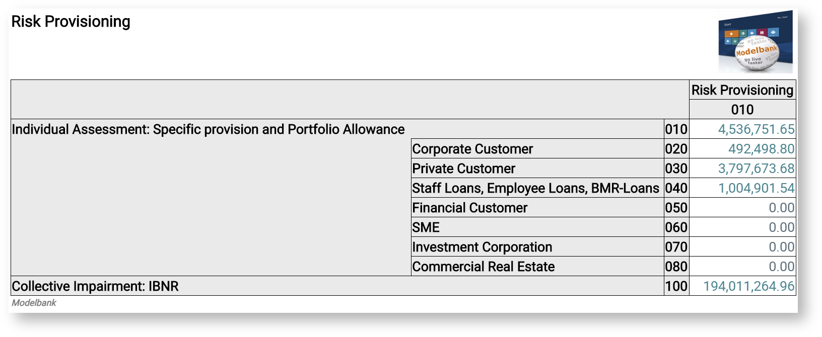Select row code 100 cell
Viewport: 822px width, 337px height.
676,286
